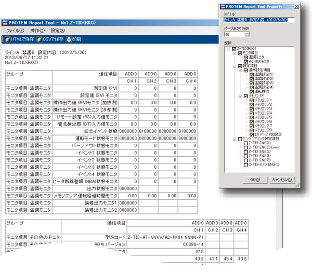The width and height of the screenshot is (312, 272).
Task: Collapse the メモリエリア tree node
Action: (240, 97)
